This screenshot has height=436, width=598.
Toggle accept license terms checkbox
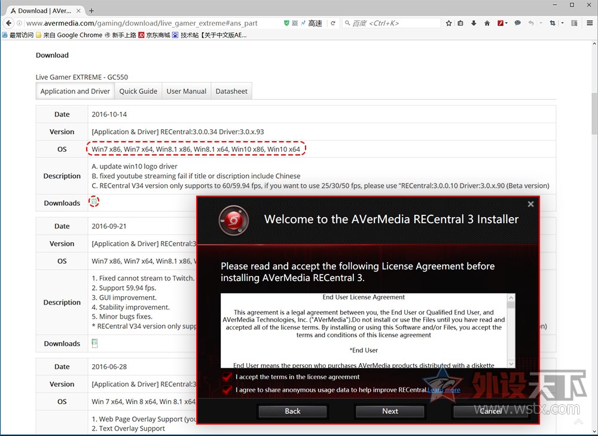227,377
